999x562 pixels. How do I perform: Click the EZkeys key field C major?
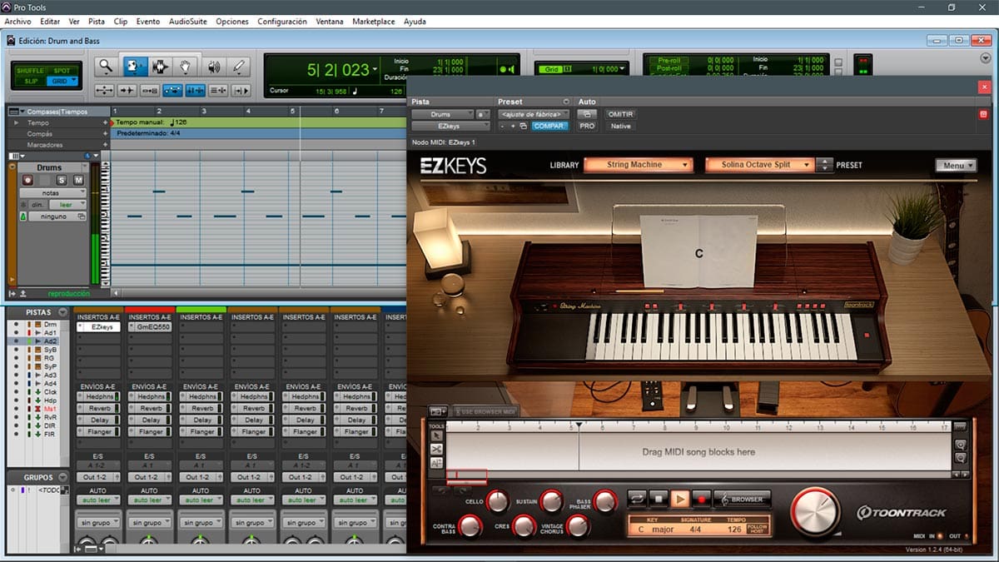point(656,530)
